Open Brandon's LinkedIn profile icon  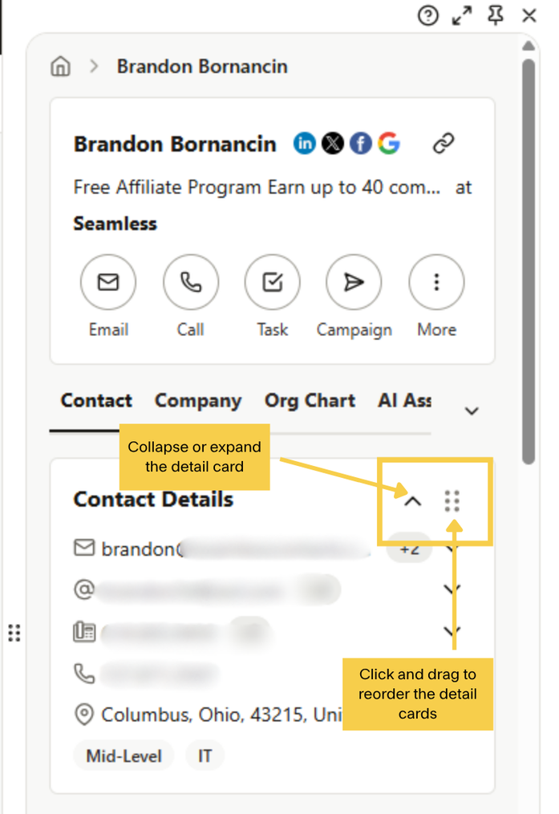(x=305, y=144)
